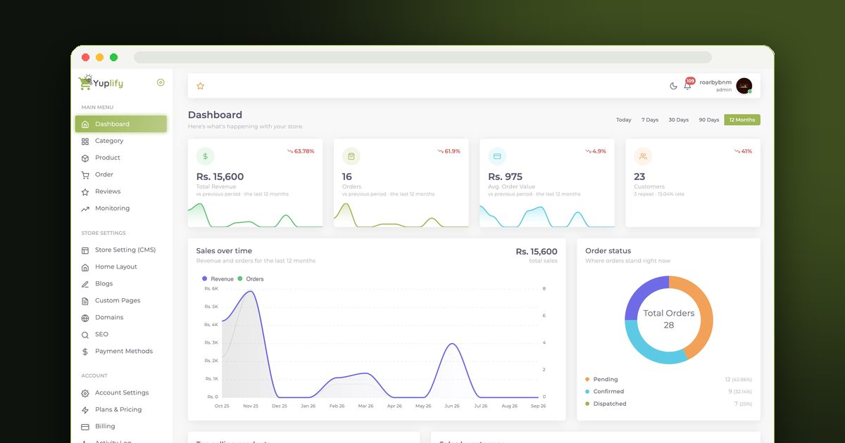Click the Plans & Pricing lightning icon

[x=85, y=410]
